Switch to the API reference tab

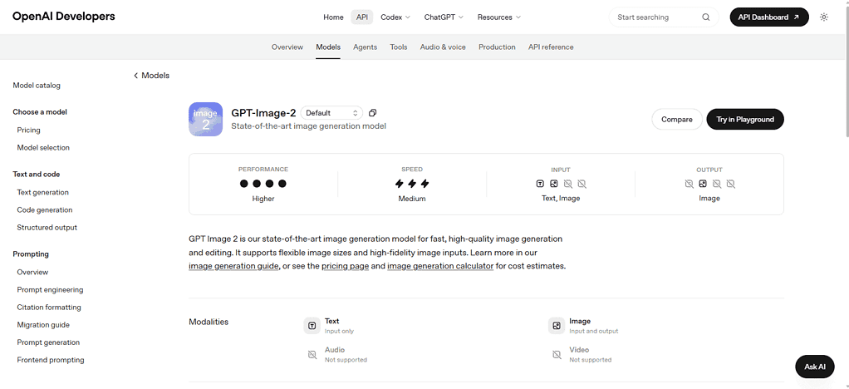pos(551,47)
